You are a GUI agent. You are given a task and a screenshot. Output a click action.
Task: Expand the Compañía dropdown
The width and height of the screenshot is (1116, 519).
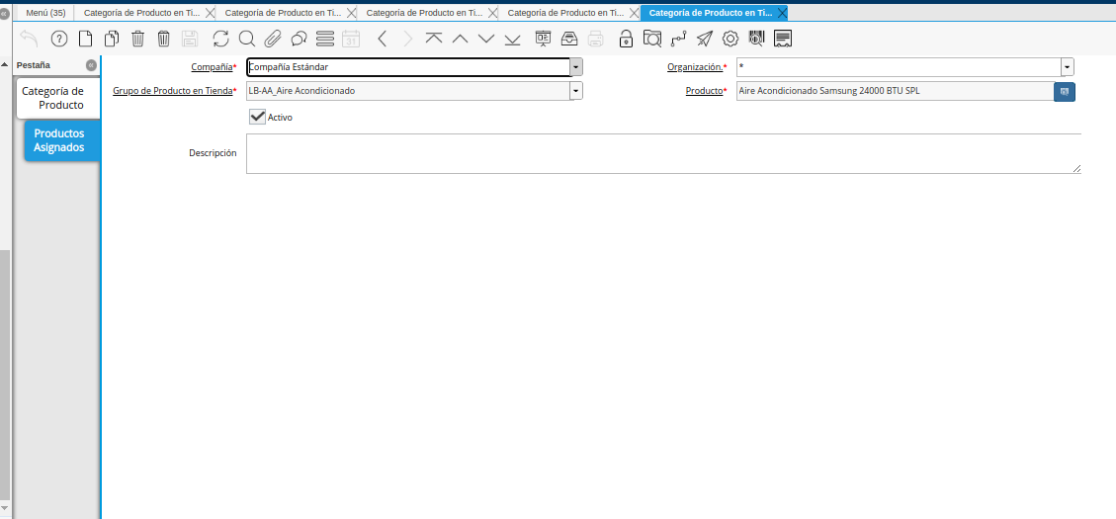click(576, 67)
